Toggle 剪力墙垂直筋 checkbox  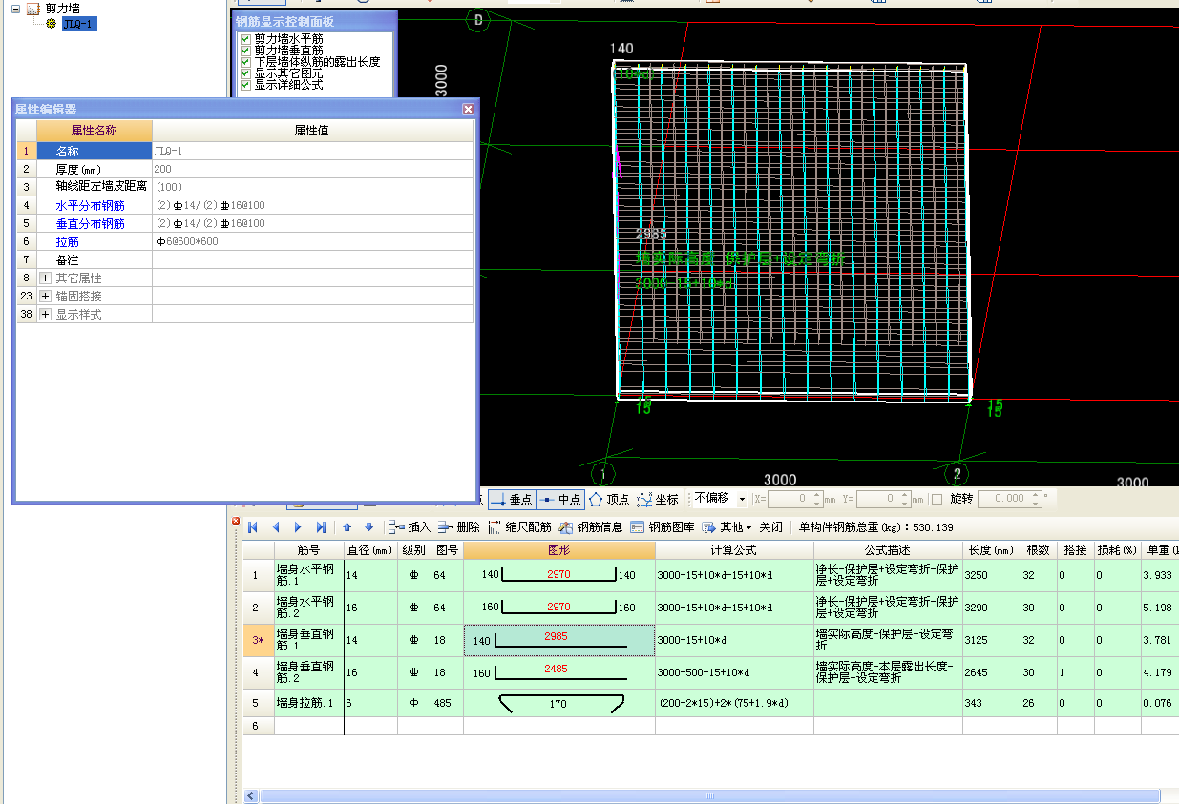pyautogui.click(x=245, y=50)
